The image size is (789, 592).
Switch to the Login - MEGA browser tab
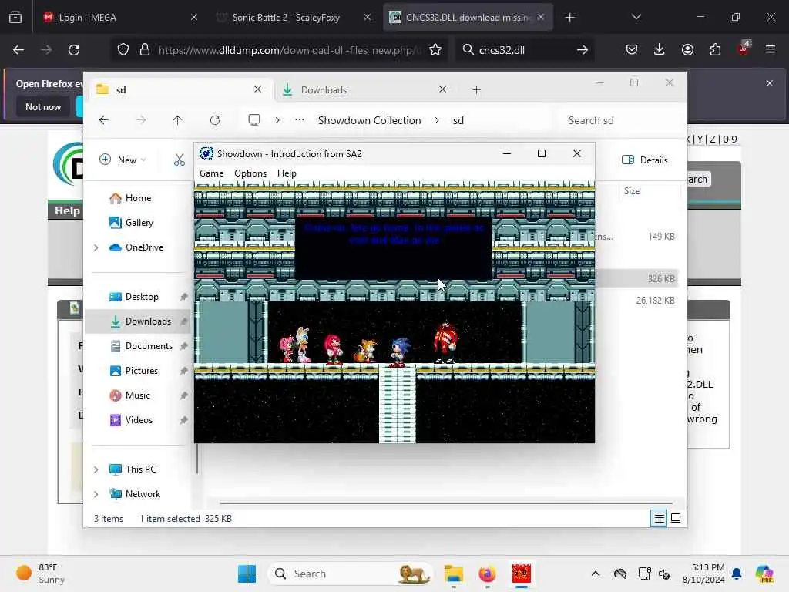point(119,18)
